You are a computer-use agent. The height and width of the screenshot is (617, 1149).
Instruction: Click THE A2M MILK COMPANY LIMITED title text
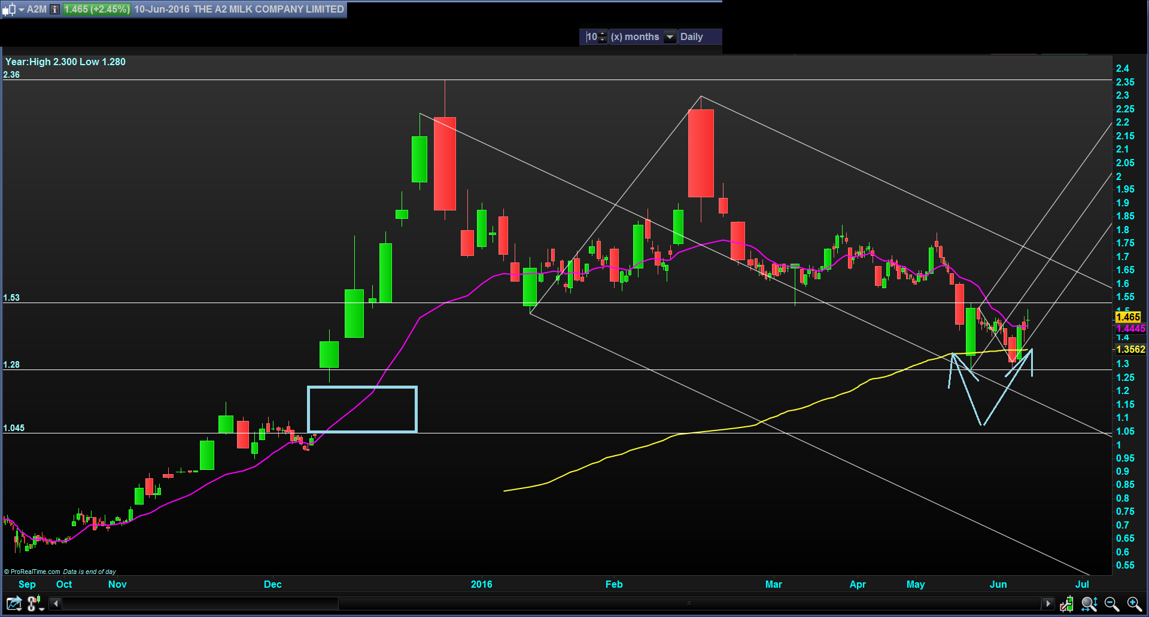[268, 9]
